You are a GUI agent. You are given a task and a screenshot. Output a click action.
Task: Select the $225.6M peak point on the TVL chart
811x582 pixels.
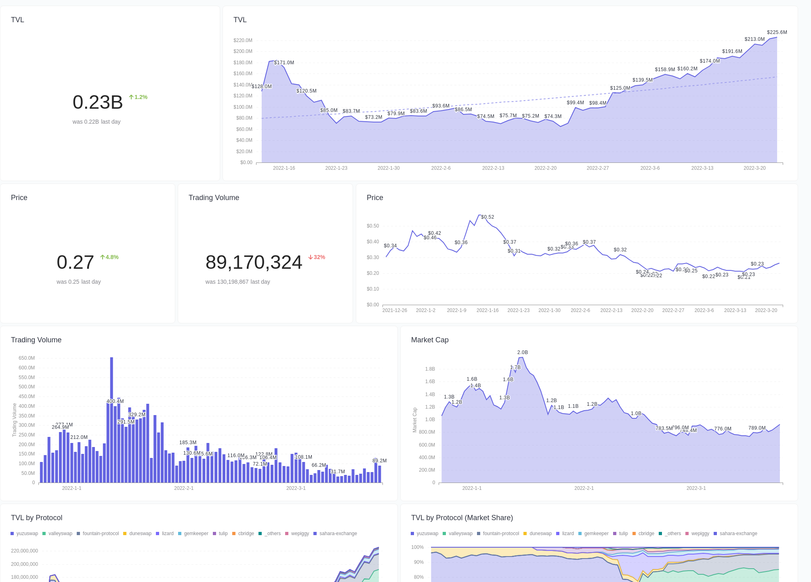[776, 37]
